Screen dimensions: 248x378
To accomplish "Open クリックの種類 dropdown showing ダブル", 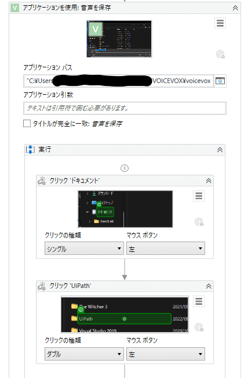I will [x=84, y=354].
